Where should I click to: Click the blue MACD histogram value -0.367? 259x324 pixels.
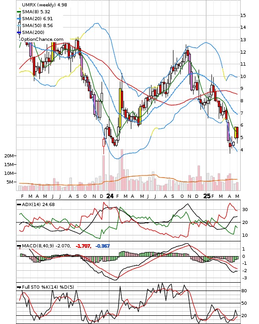pyautogui.click(x=103, y=246)
